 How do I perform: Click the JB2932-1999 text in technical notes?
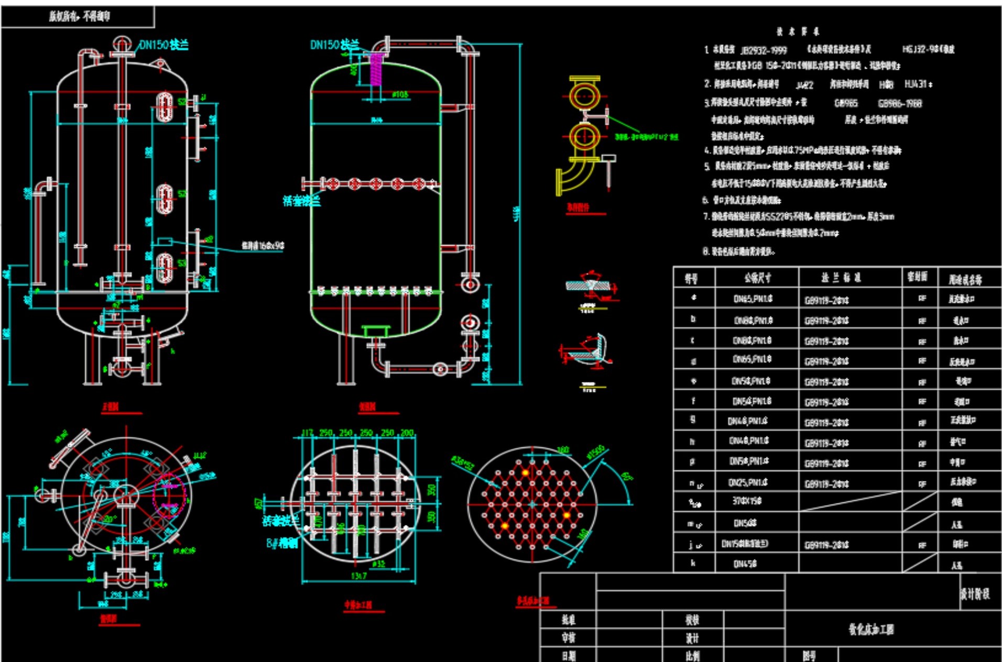(x=764, y=50)
